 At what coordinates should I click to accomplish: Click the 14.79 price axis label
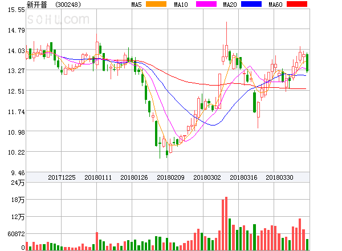coord(17,30)
